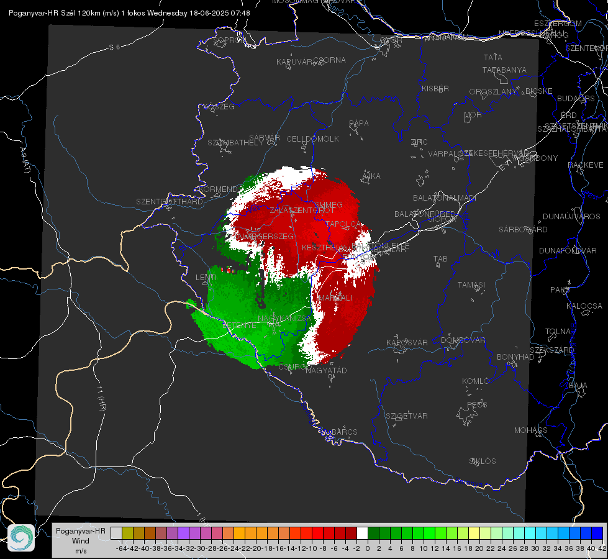Click the KAPOSVÁR city label
The width and height of the screenshot is (608, 559).
[407, 342]
